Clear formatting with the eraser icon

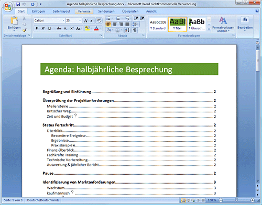pyautogui.click(x=99, y=21)
